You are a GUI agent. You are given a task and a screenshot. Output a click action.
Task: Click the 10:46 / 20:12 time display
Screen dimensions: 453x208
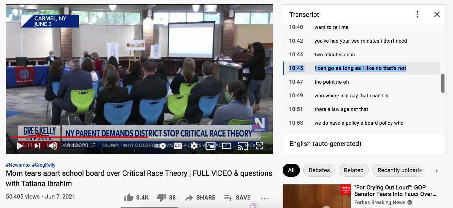[x=80, y=146]
